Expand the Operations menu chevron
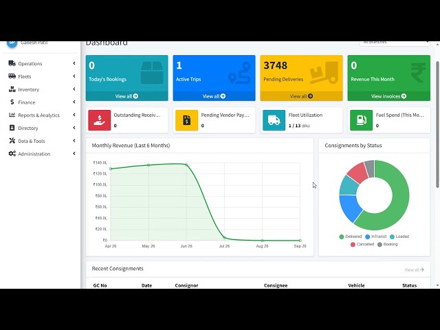 pos(74,63)
